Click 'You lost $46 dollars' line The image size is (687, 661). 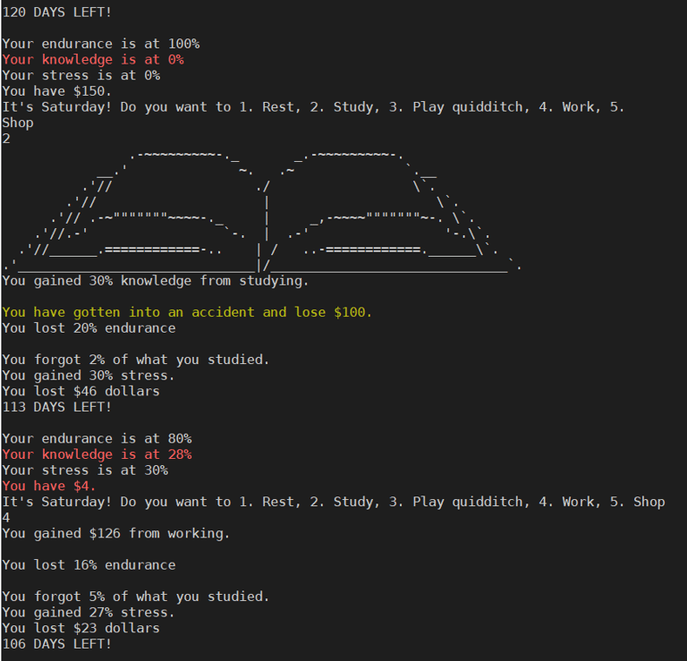pos(81,391)
